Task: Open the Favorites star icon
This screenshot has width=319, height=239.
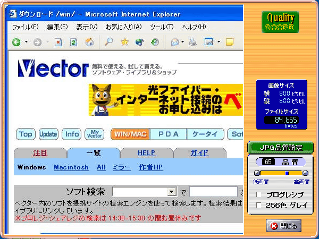Action: click(124, 42)
